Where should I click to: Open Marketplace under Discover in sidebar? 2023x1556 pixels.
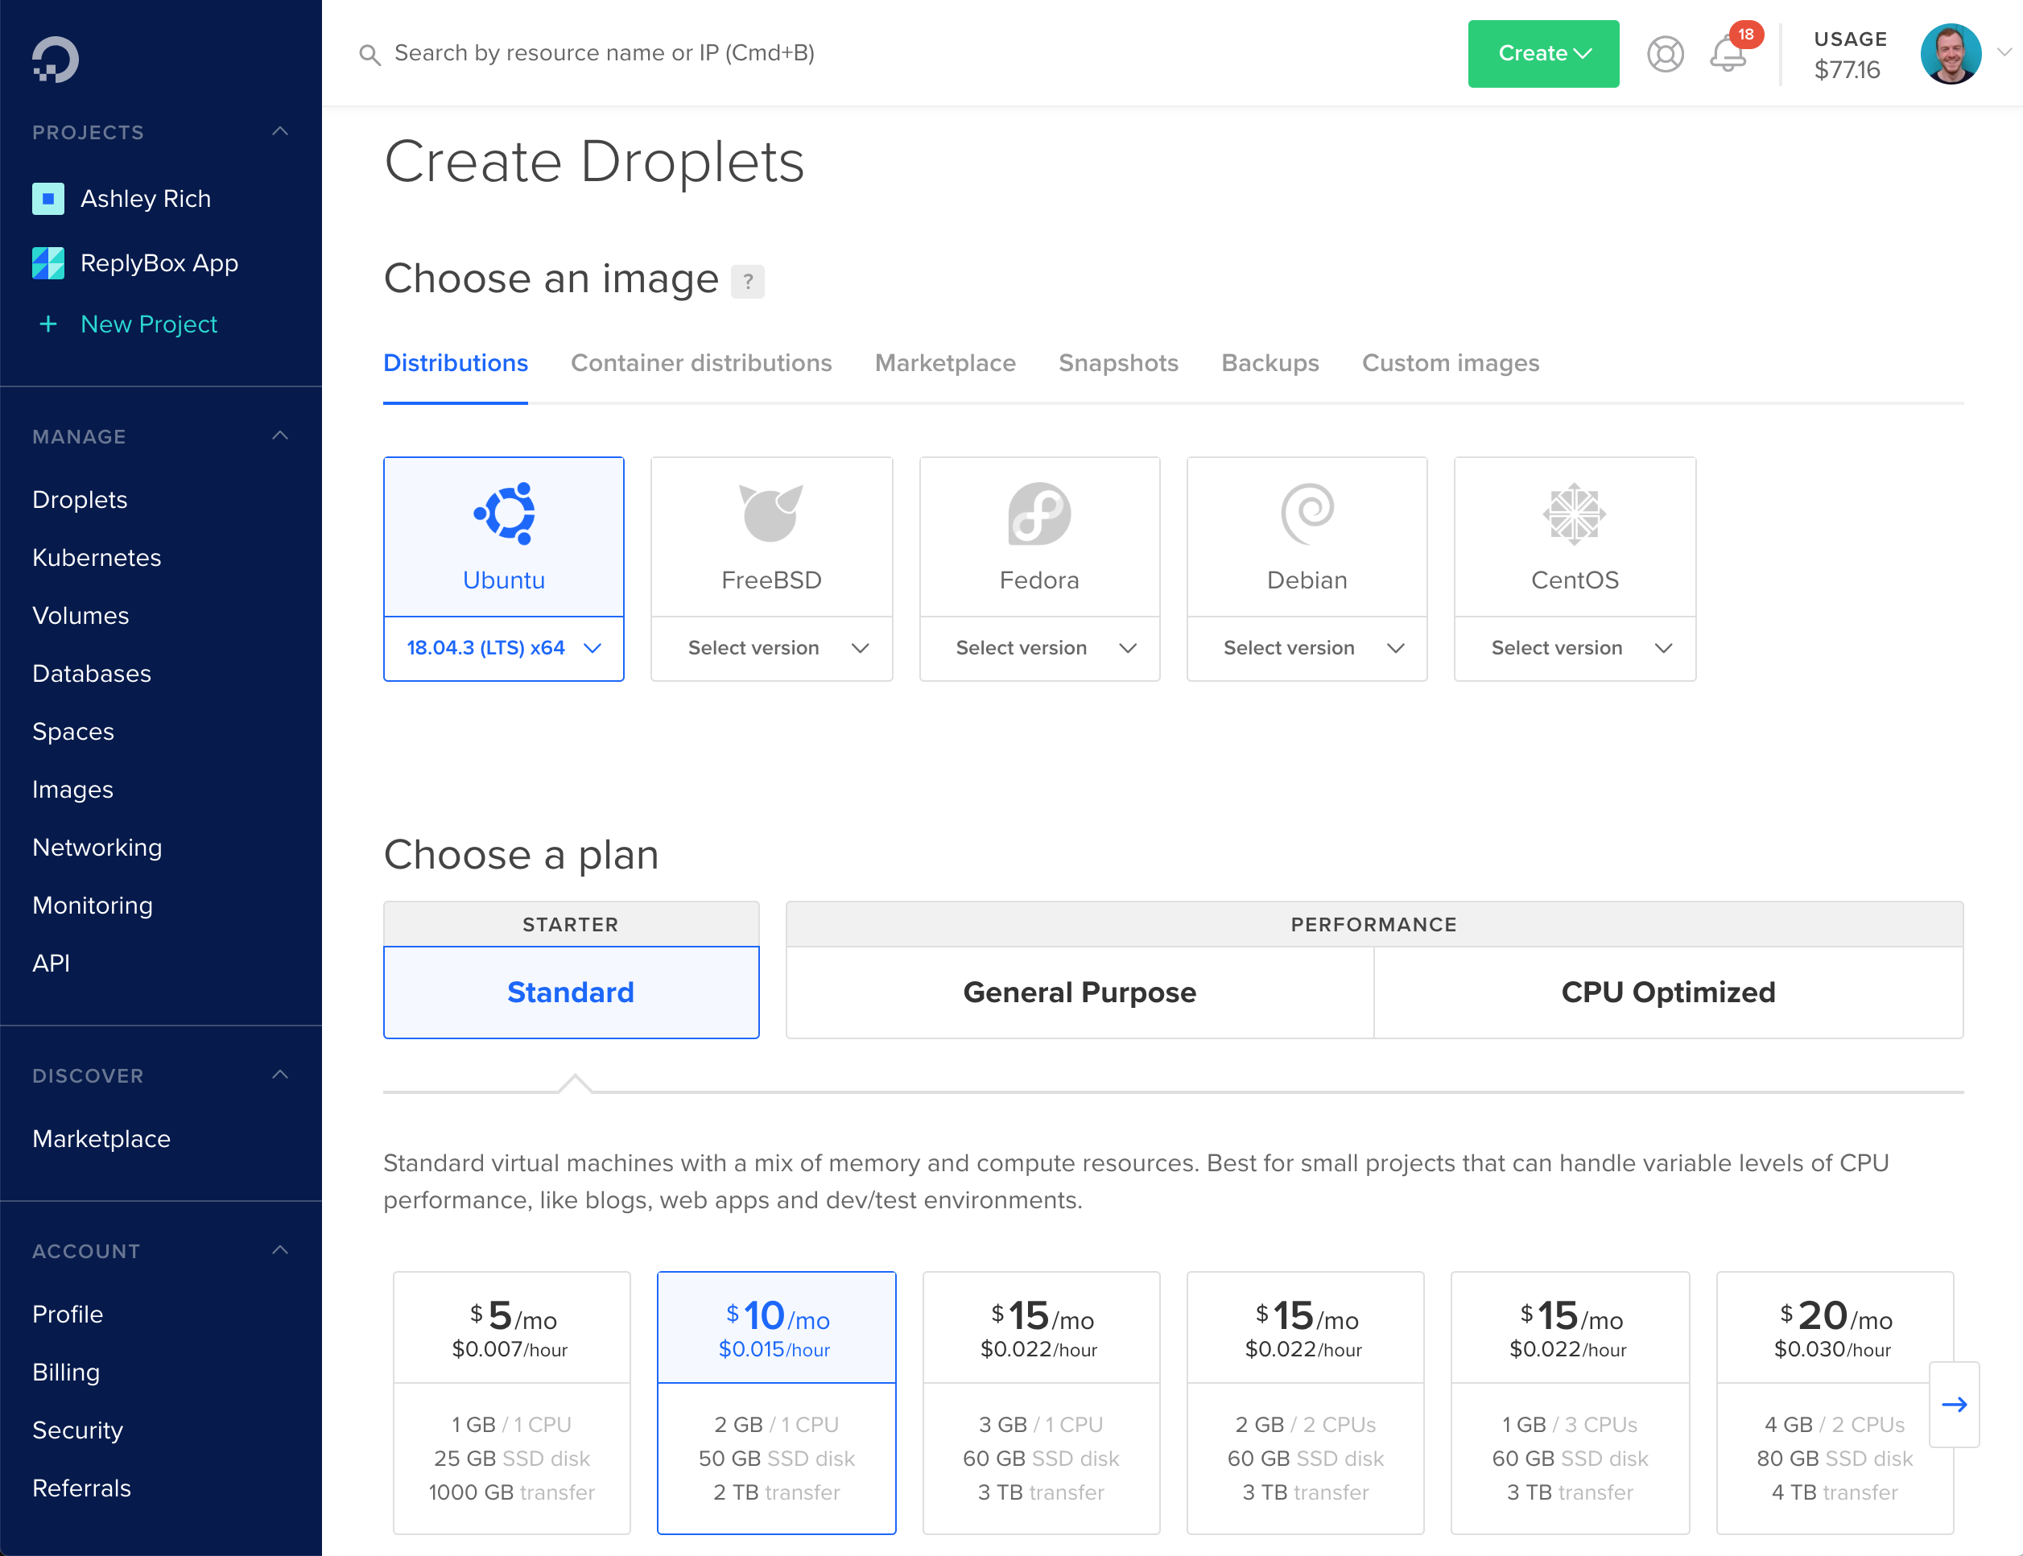101,1138
